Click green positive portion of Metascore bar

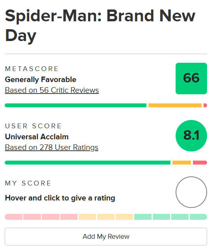(76, 105)
